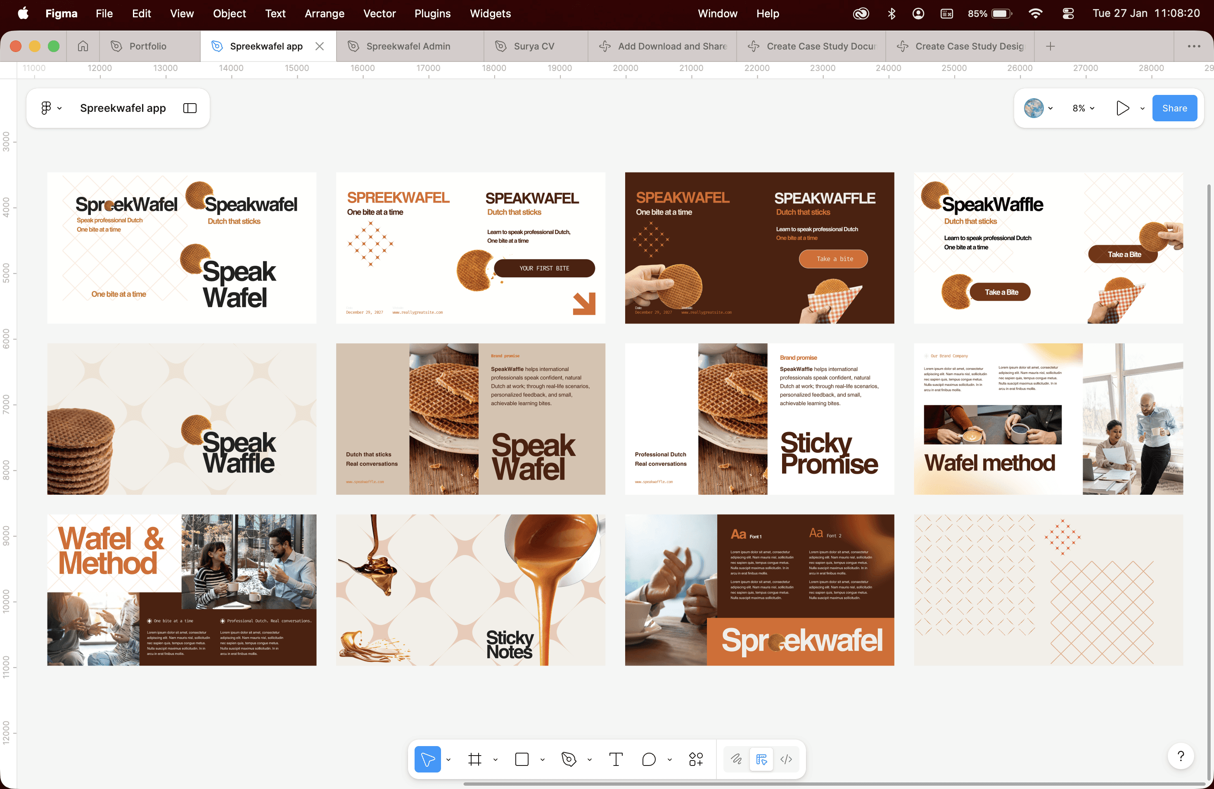Switch to Draw mode
Viewport: 1214px width, 789px height.
coord(736,759)
